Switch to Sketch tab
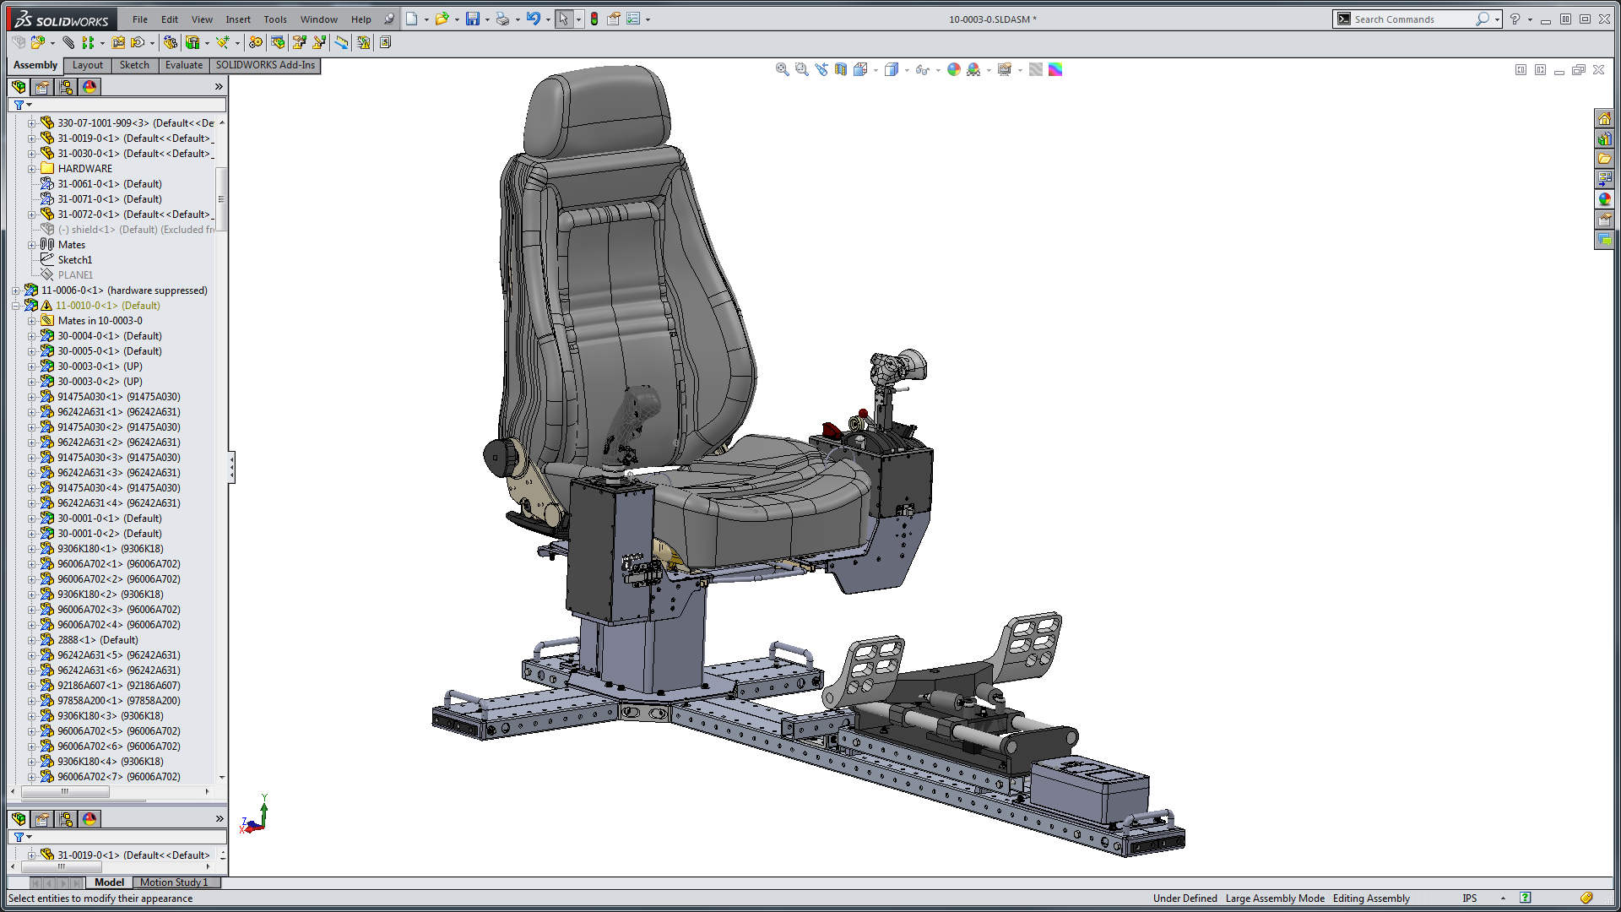The width and height of the screenshot is (1621, 912). pyautogui.click(x=134, y=65)
